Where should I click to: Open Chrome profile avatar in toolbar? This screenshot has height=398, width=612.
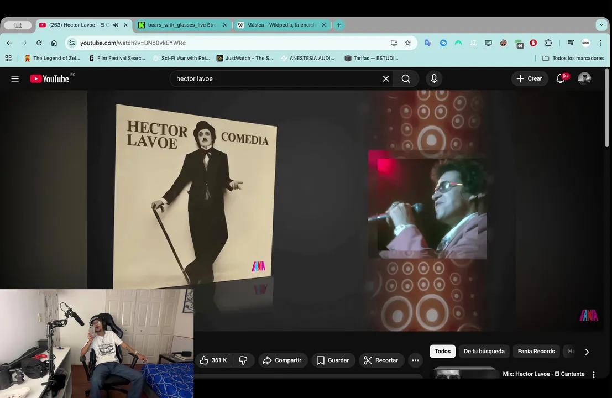(586, 43)
